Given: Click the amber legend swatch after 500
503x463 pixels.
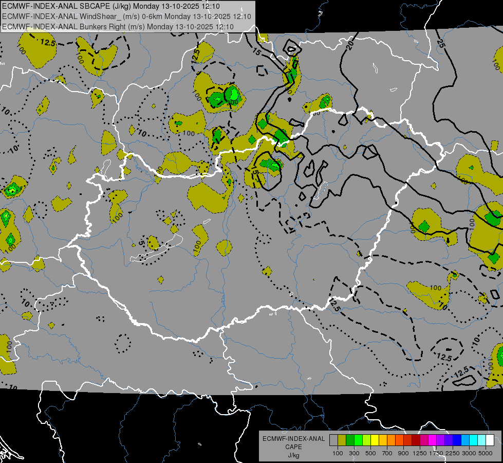Looking at the screenshot, I should [x=383, y=440].
